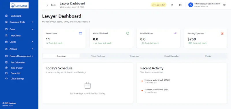Viewport: 231px width, 109px height.
Task: Expand the Financial Management chevron
Action: 32,56
